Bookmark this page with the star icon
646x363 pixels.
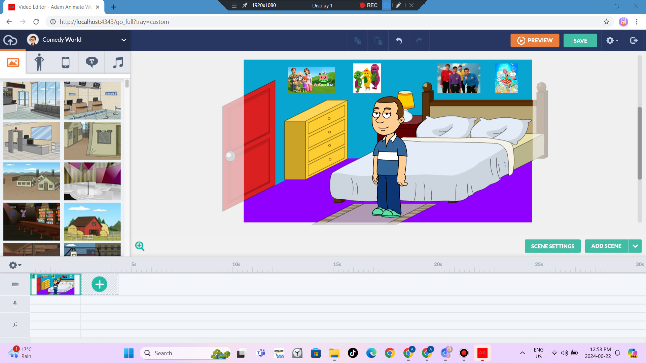pyautogui.click(x=606, y=22)
